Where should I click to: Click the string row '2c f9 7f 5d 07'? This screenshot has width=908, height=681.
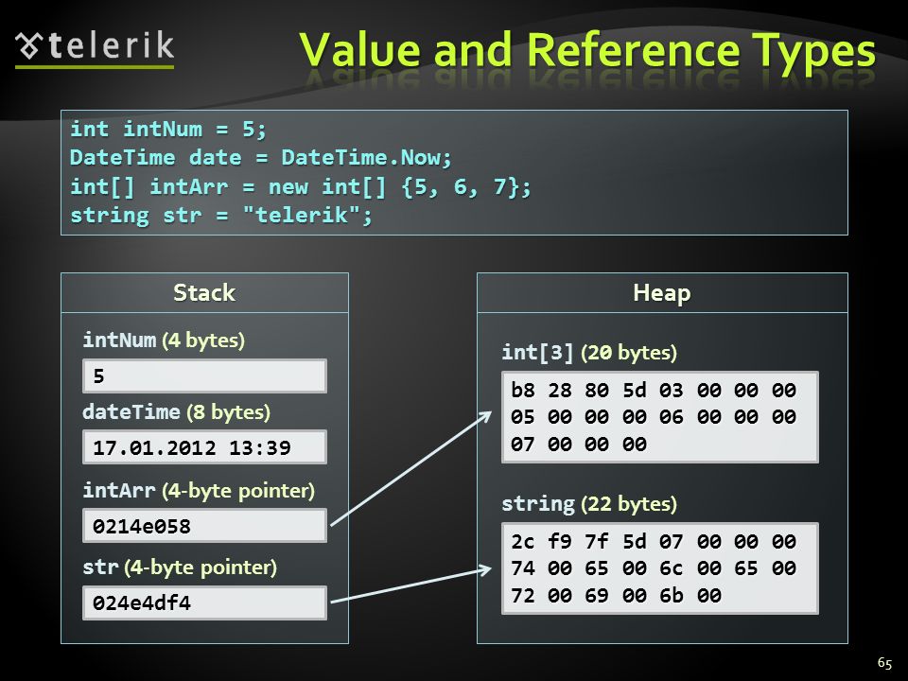(654, 541)
